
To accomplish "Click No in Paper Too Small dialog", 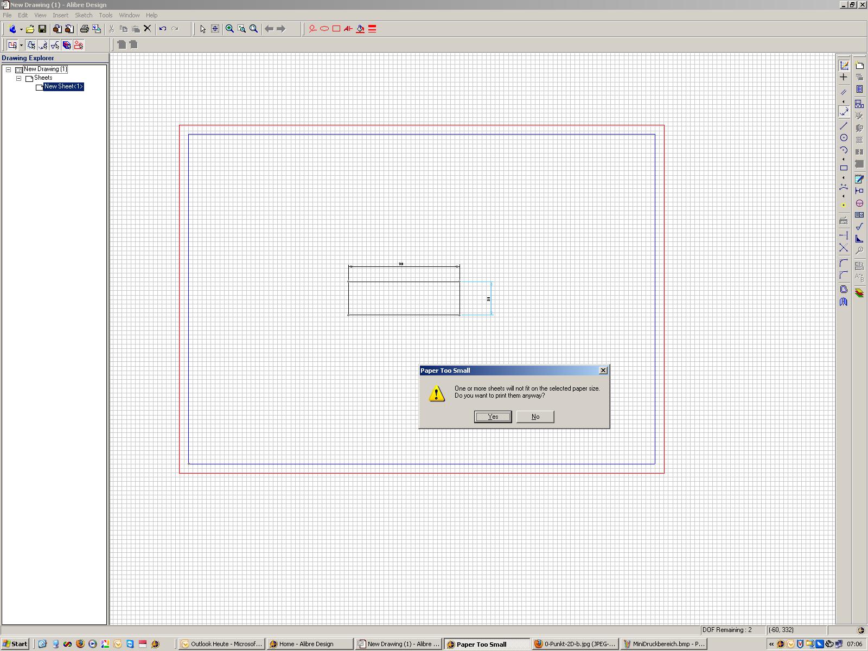I will [535, 417].
